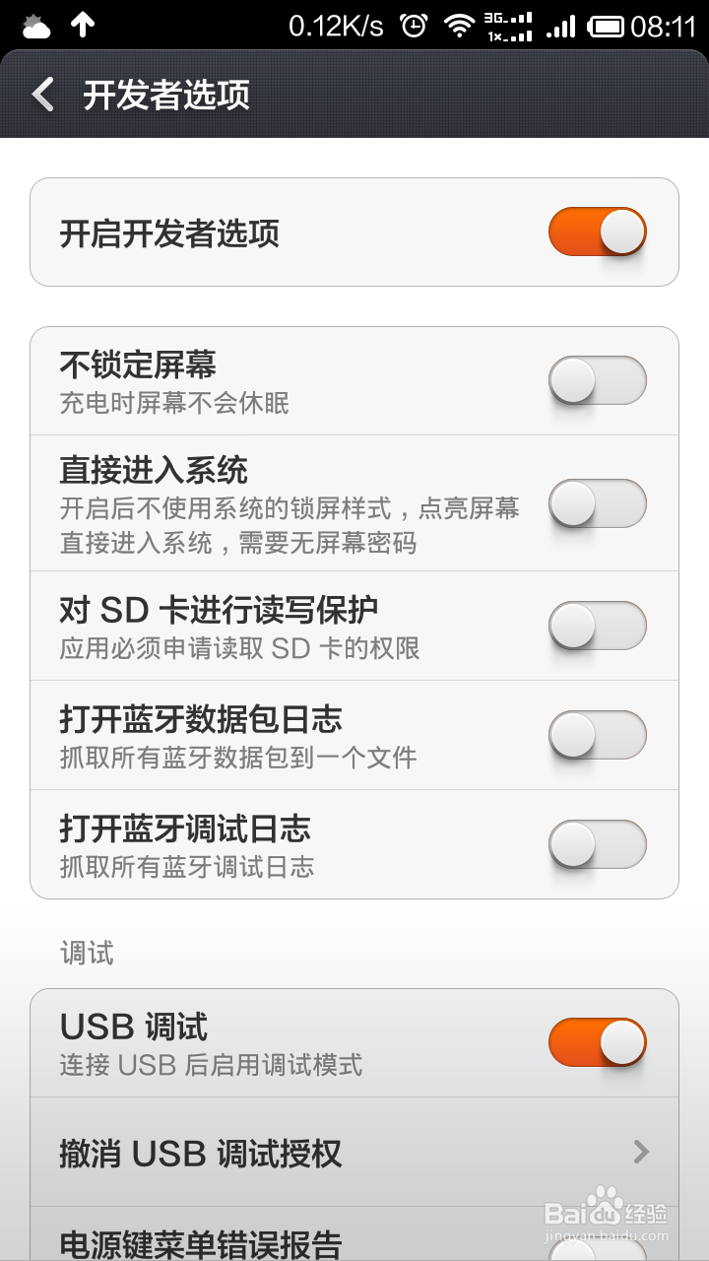Disable the USB 调试 switch
Screen dimensions: 709x1261
[x=597, y=1042]
